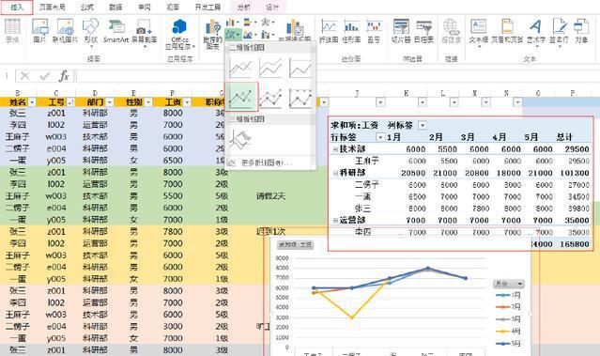600x356 pixels.
Task: Insert a SmartArt graphic
Action: pos(115,31)
